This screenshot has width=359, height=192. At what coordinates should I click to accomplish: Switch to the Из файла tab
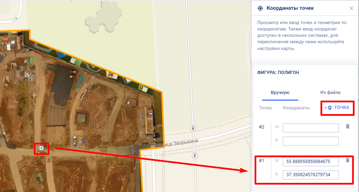point(330,92)
